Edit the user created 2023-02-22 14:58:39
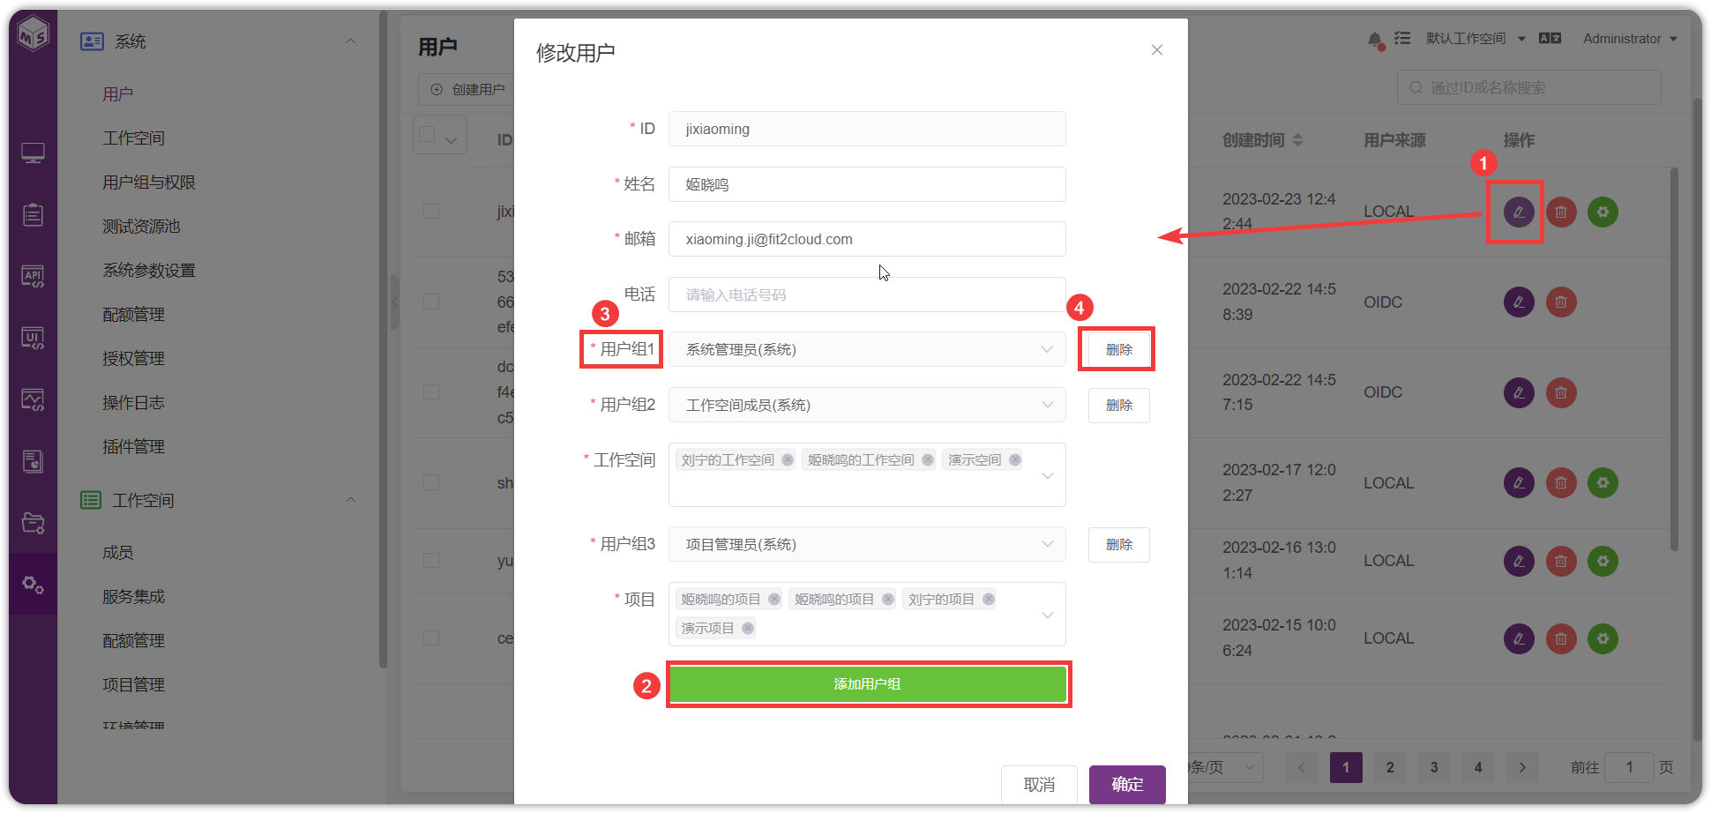The height and width of the screenshot is (813, 1711). click(1519, 302)
